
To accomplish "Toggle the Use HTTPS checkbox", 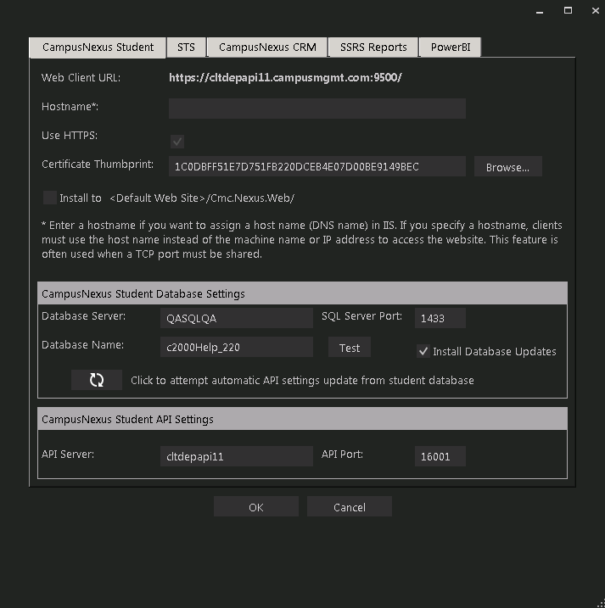I will coord(177,142).
